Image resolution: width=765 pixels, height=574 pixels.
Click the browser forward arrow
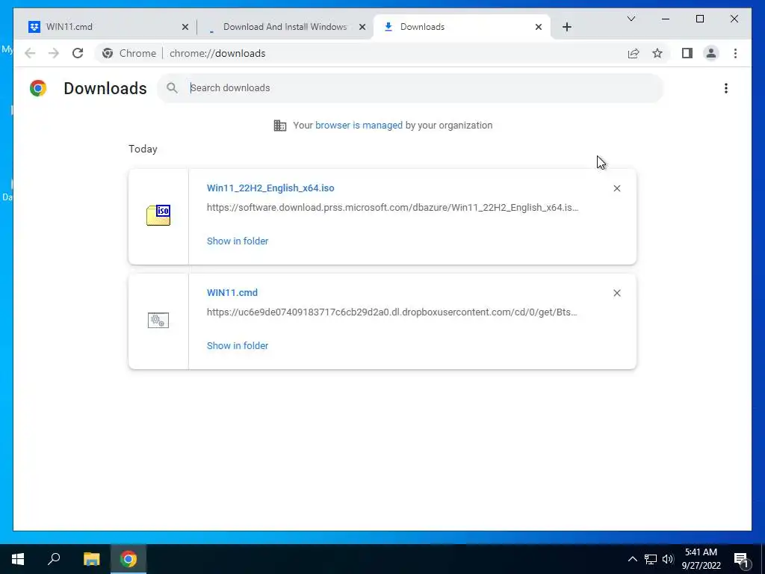click(x=54, y=53)
